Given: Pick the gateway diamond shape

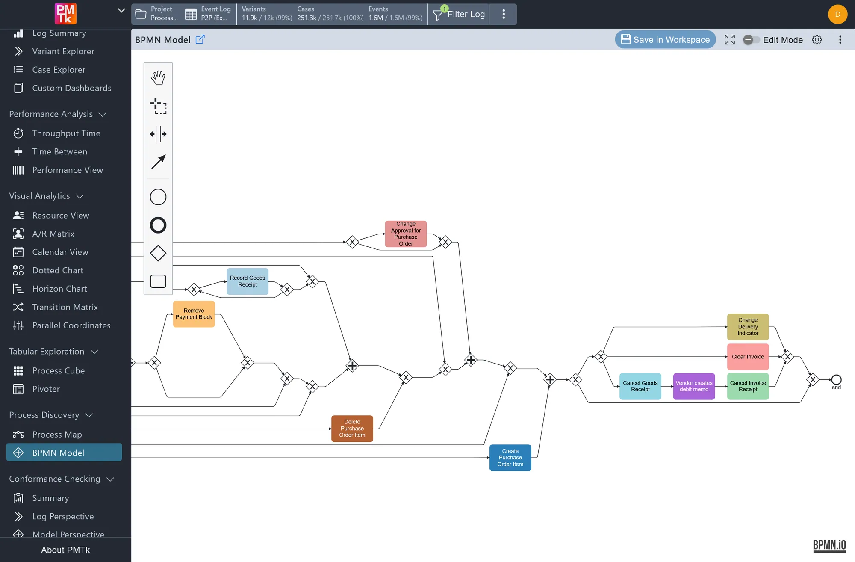Looking at the screenshot, I should click(x=158, y=253).
